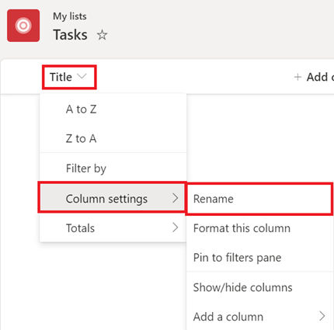This screenshot has width=334, height=330.
Task: Expand the Add a column chevron arrow
Action: point(322,316)
